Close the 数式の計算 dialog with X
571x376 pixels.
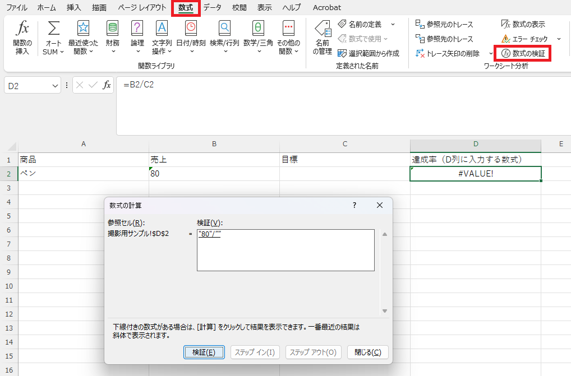(380, 206)
